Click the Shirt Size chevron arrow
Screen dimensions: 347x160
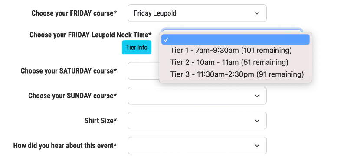[x=257, y=121]
